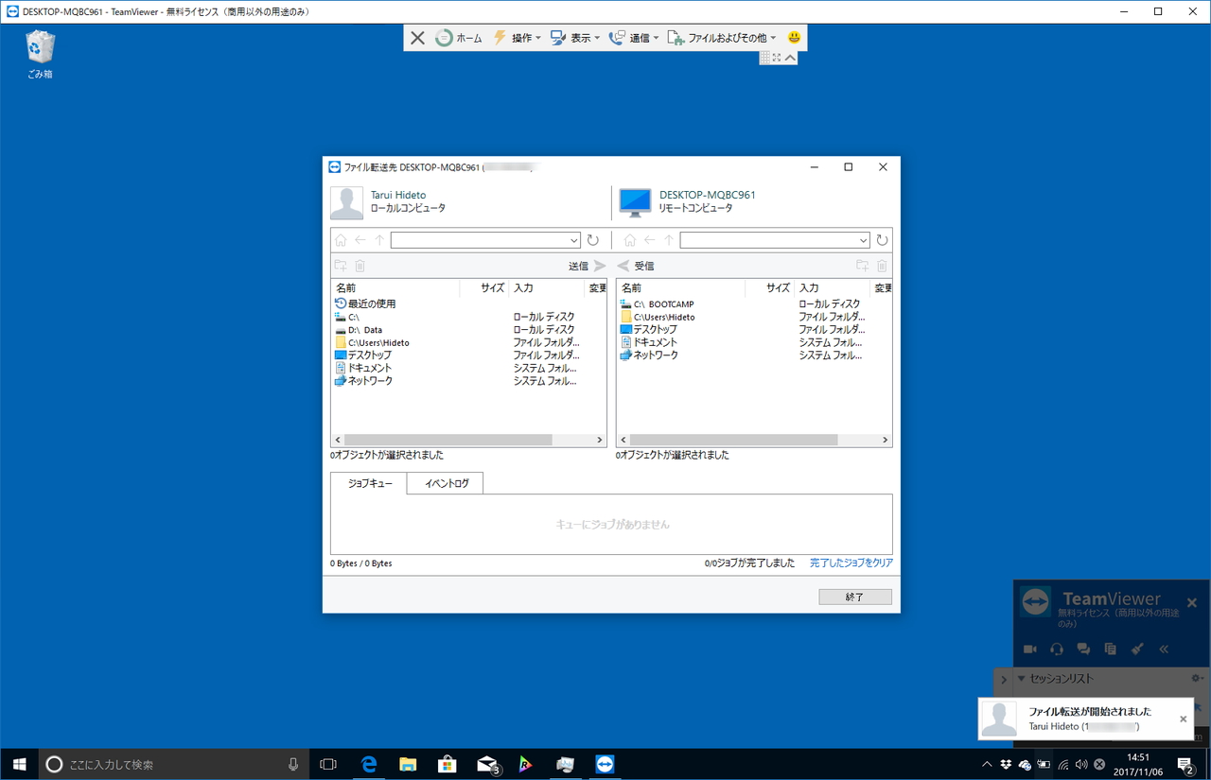Click inside the remote computer path field

pos(773,239)
